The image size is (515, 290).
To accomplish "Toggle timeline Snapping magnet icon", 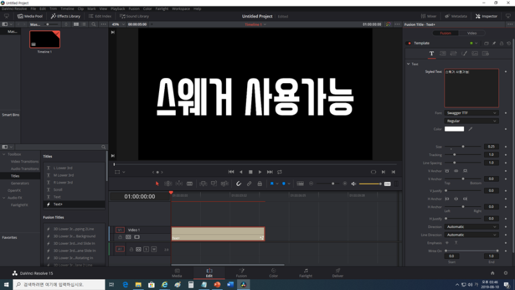I will [x=238, y=184].
